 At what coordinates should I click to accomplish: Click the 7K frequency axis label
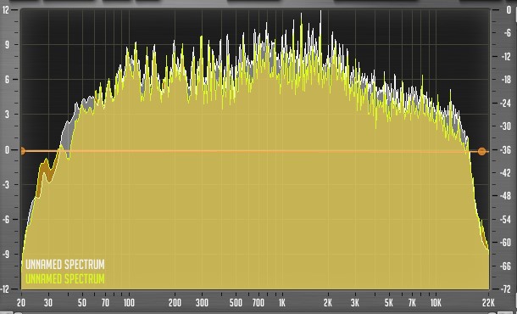412,303
